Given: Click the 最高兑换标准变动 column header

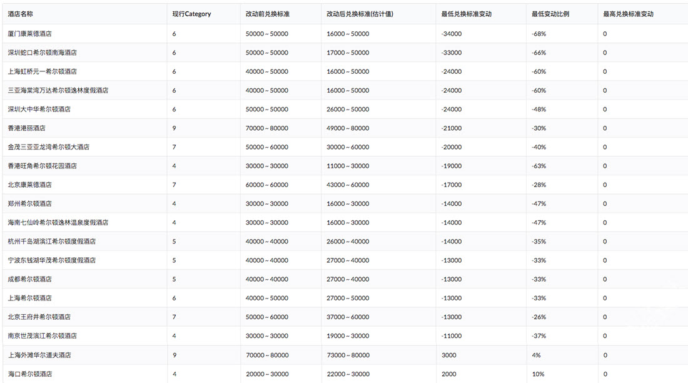Looking at the screenshot, I should (x=628, y=14).
